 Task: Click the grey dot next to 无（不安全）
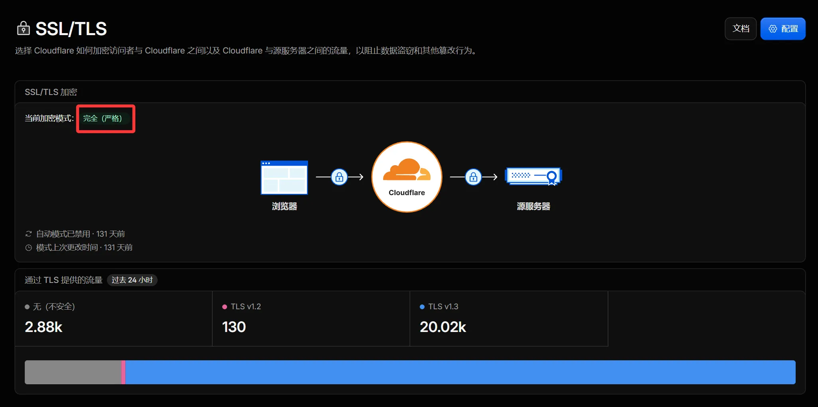coord(27,307)
